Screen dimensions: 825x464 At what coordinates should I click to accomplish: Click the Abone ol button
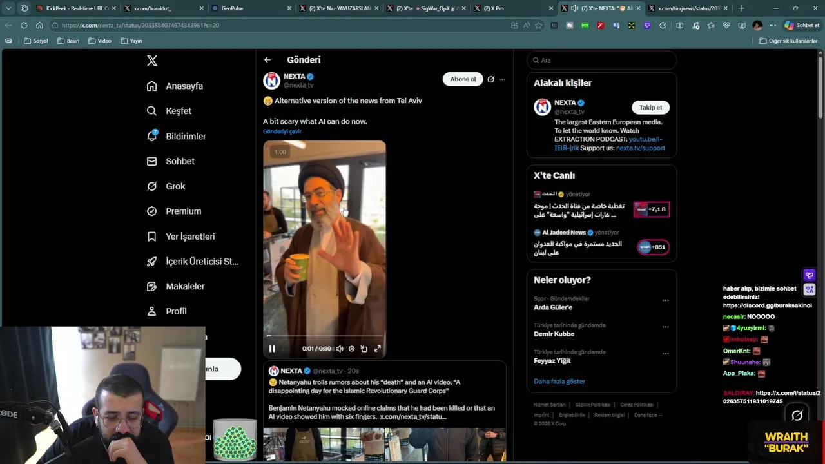[463, 79]
